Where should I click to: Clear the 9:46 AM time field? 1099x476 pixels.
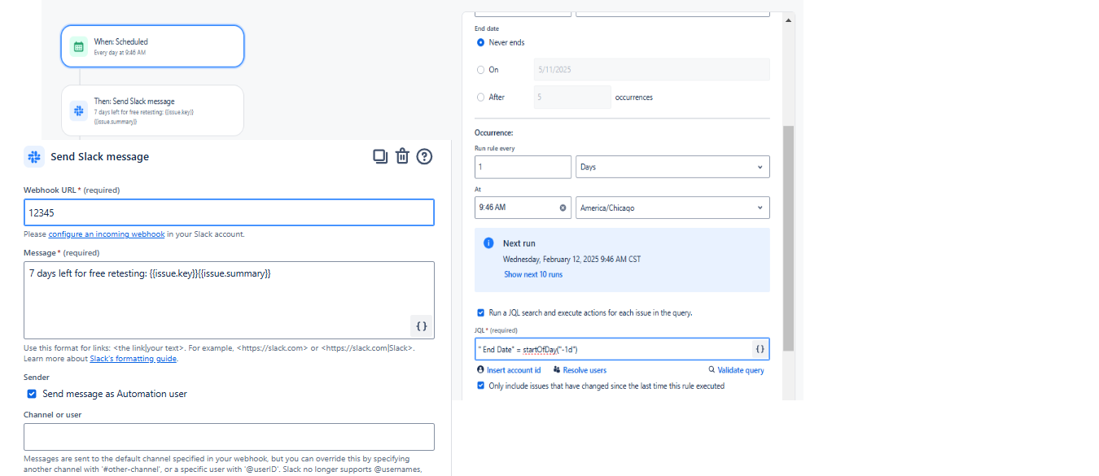click(563, 207)
